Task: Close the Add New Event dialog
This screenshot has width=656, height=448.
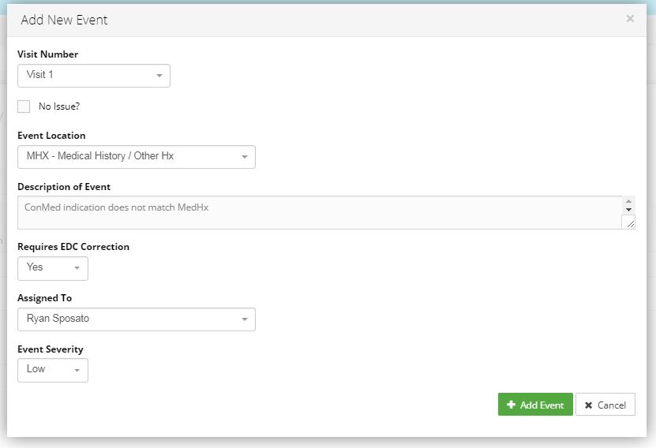Action: (x=629, y=19)
